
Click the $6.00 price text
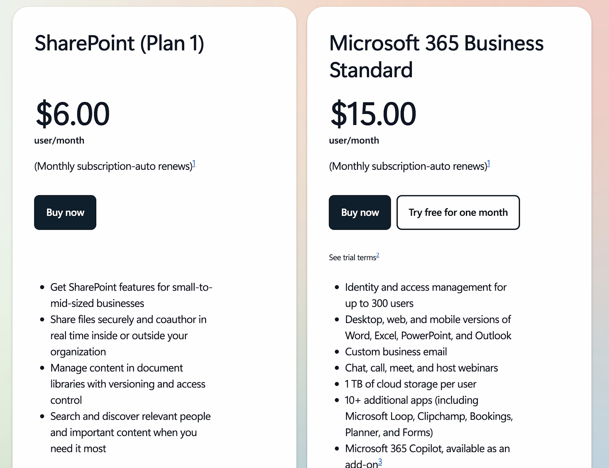72,114
